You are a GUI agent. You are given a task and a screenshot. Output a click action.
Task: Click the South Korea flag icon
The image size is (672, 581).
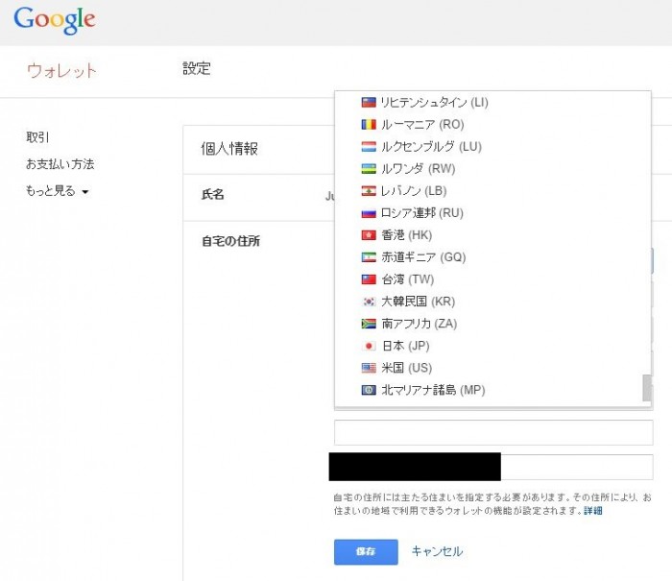(368, 302)
